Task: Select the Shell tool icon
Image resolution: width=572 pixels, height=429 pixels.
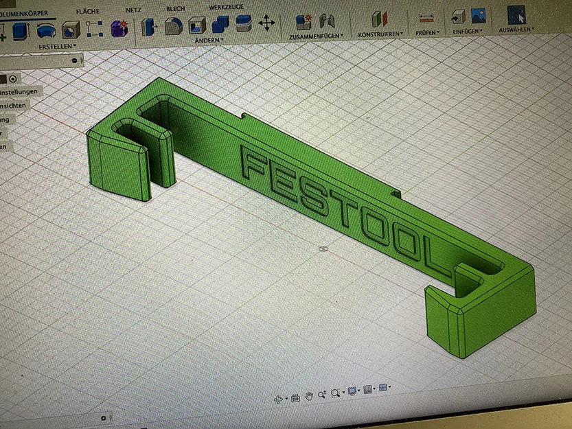Action: pyautogui.click(x=197, y=26)
